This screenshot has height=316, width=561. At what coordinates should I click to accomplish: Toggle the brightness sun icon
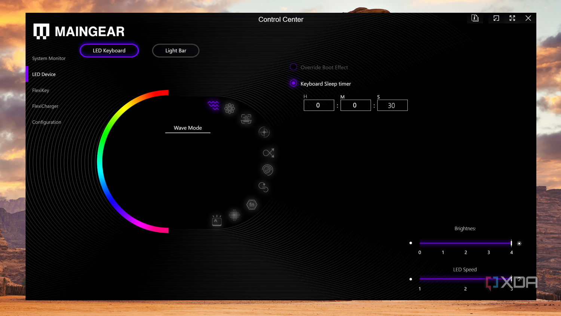click(x=519, y=243)
